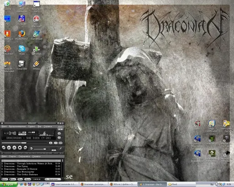Viewport: 234px width, 187px height.
Task: Open the crown icon left of foobar2000
Action: pos(7,64)
